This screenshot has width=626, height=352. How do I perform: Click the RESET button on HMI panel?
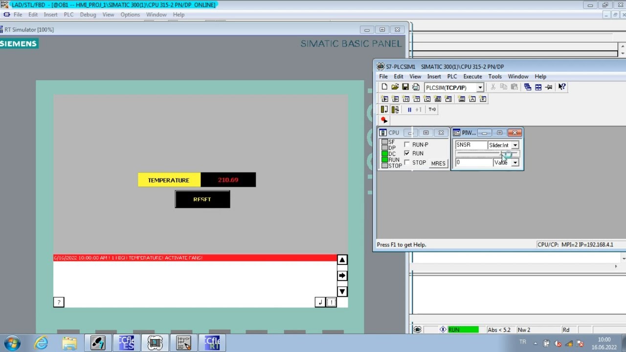202,199
